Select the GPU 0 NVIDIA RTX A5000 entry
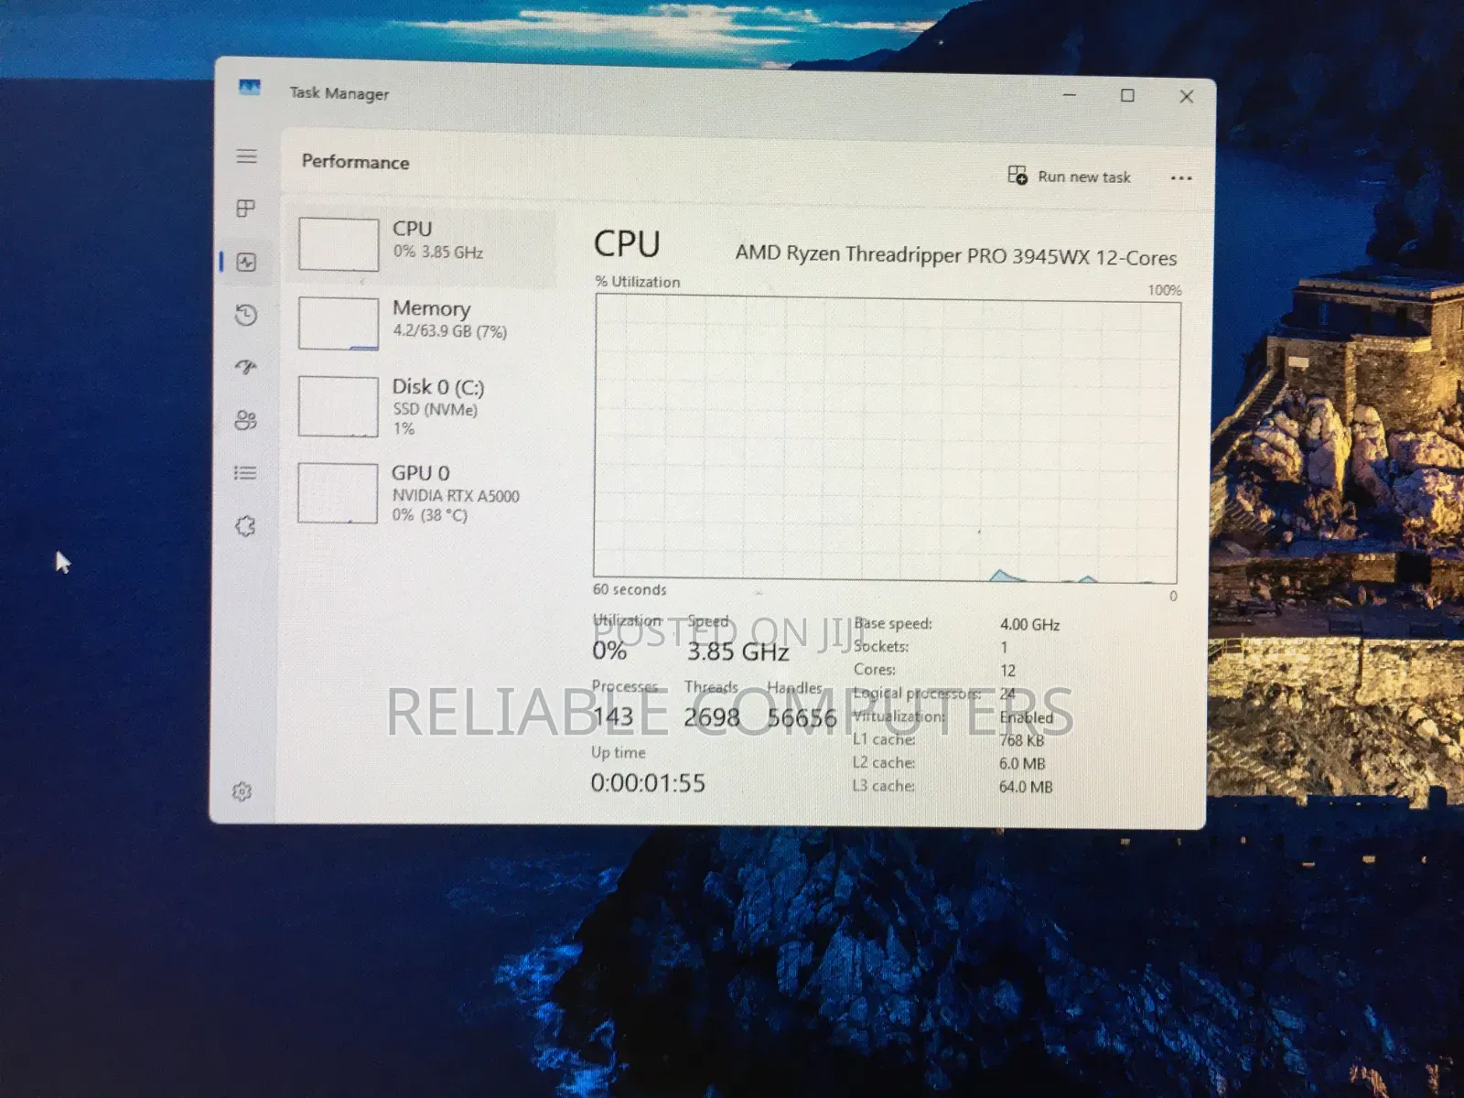Viewport: 1464px width, 1098px height. tap(421, 493)
